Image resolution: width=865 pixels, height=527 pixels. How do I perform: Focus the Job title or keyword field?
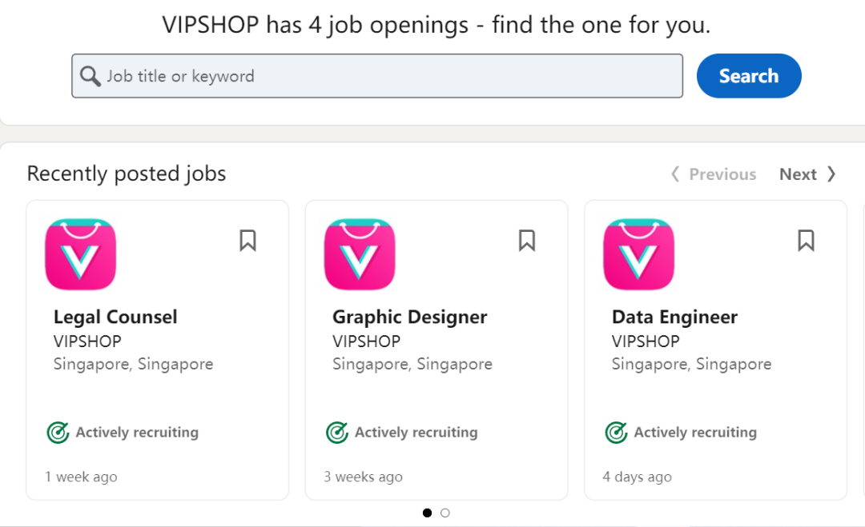pos(384,76)
